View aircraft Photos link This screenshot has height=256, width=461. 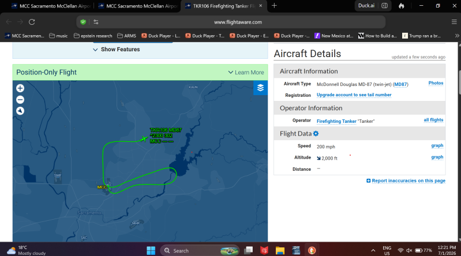tap(436, 83)
